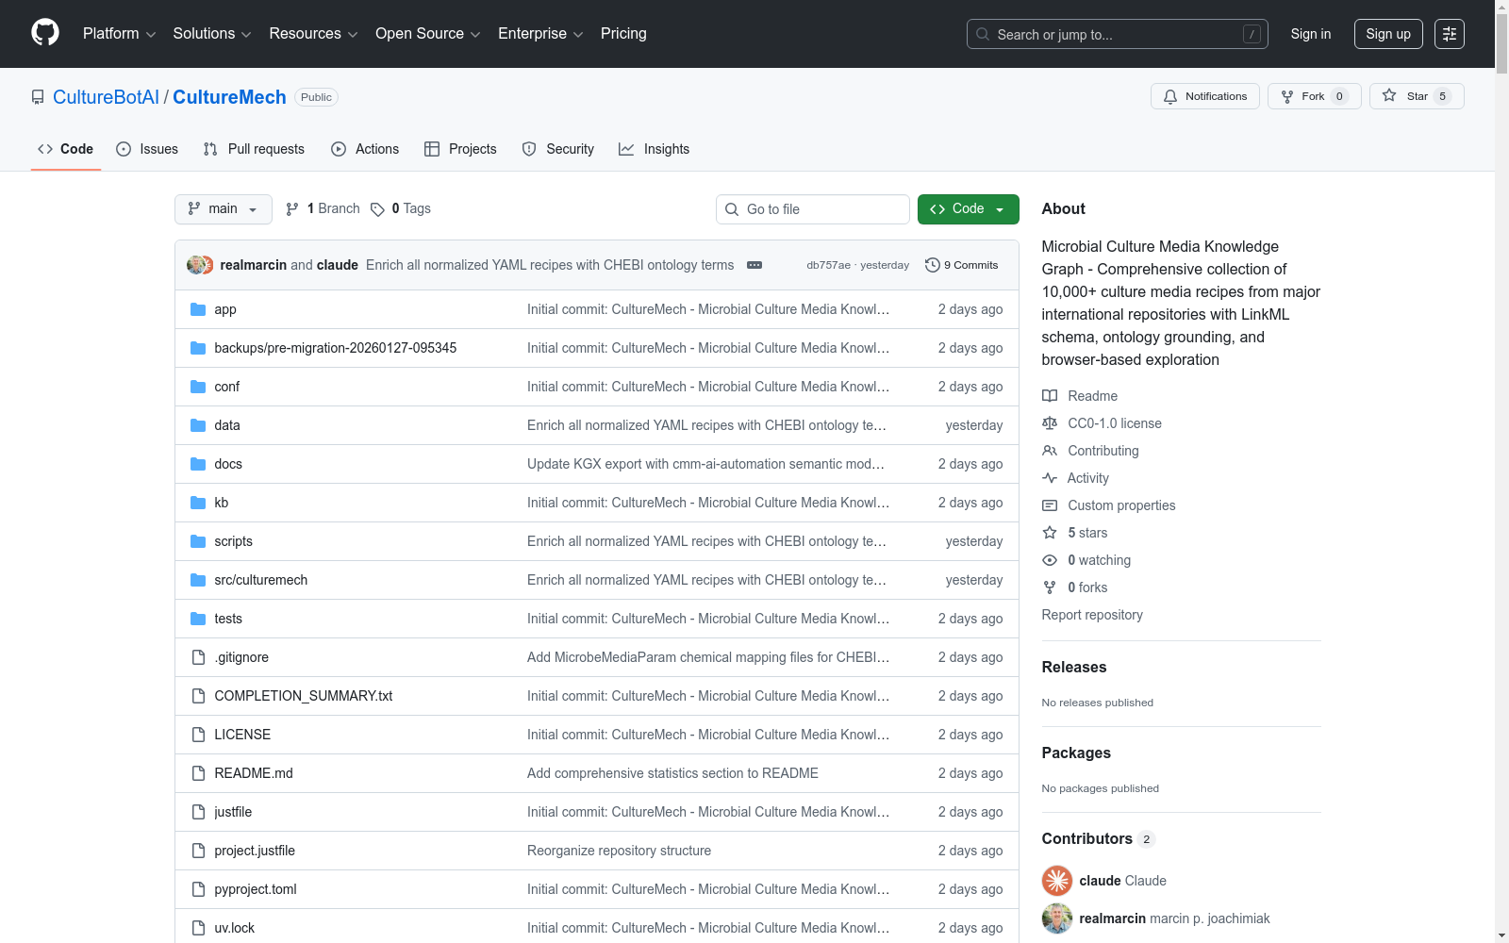1509x943 pixels.
Task: Click the realmarcin contributor avatar
Action: (x=1057, y=918)
